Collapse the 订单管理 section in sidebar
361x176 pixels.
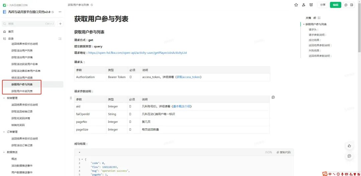coord(4,132)
